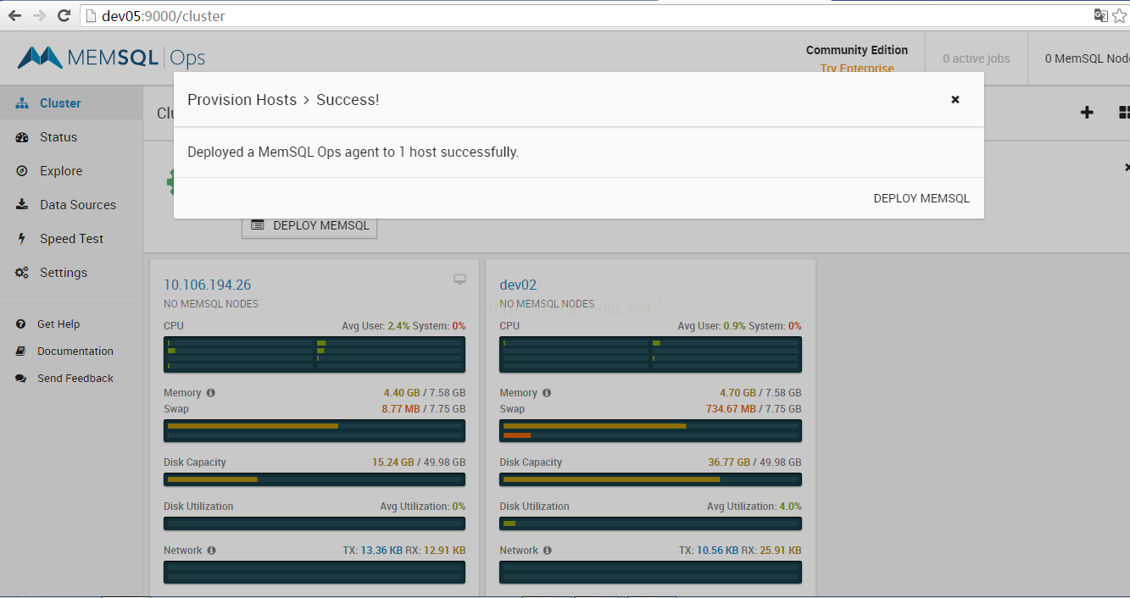The image size is (1130, 598).
Task: Open the 0 active jobs indicator
Action: coord(977,58)
